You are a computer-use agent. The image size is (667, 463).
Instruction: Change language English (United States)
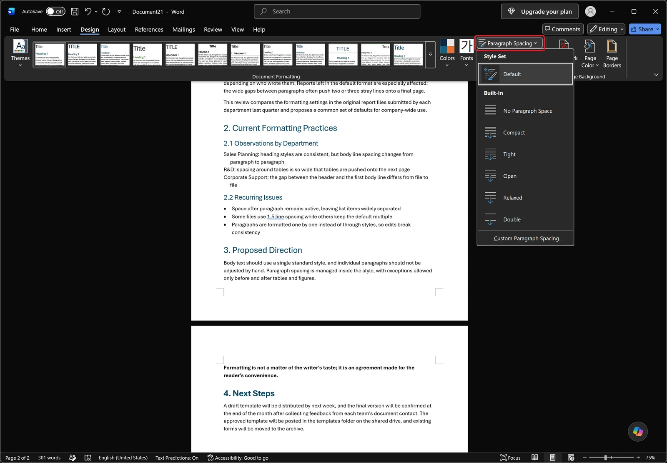123,458
